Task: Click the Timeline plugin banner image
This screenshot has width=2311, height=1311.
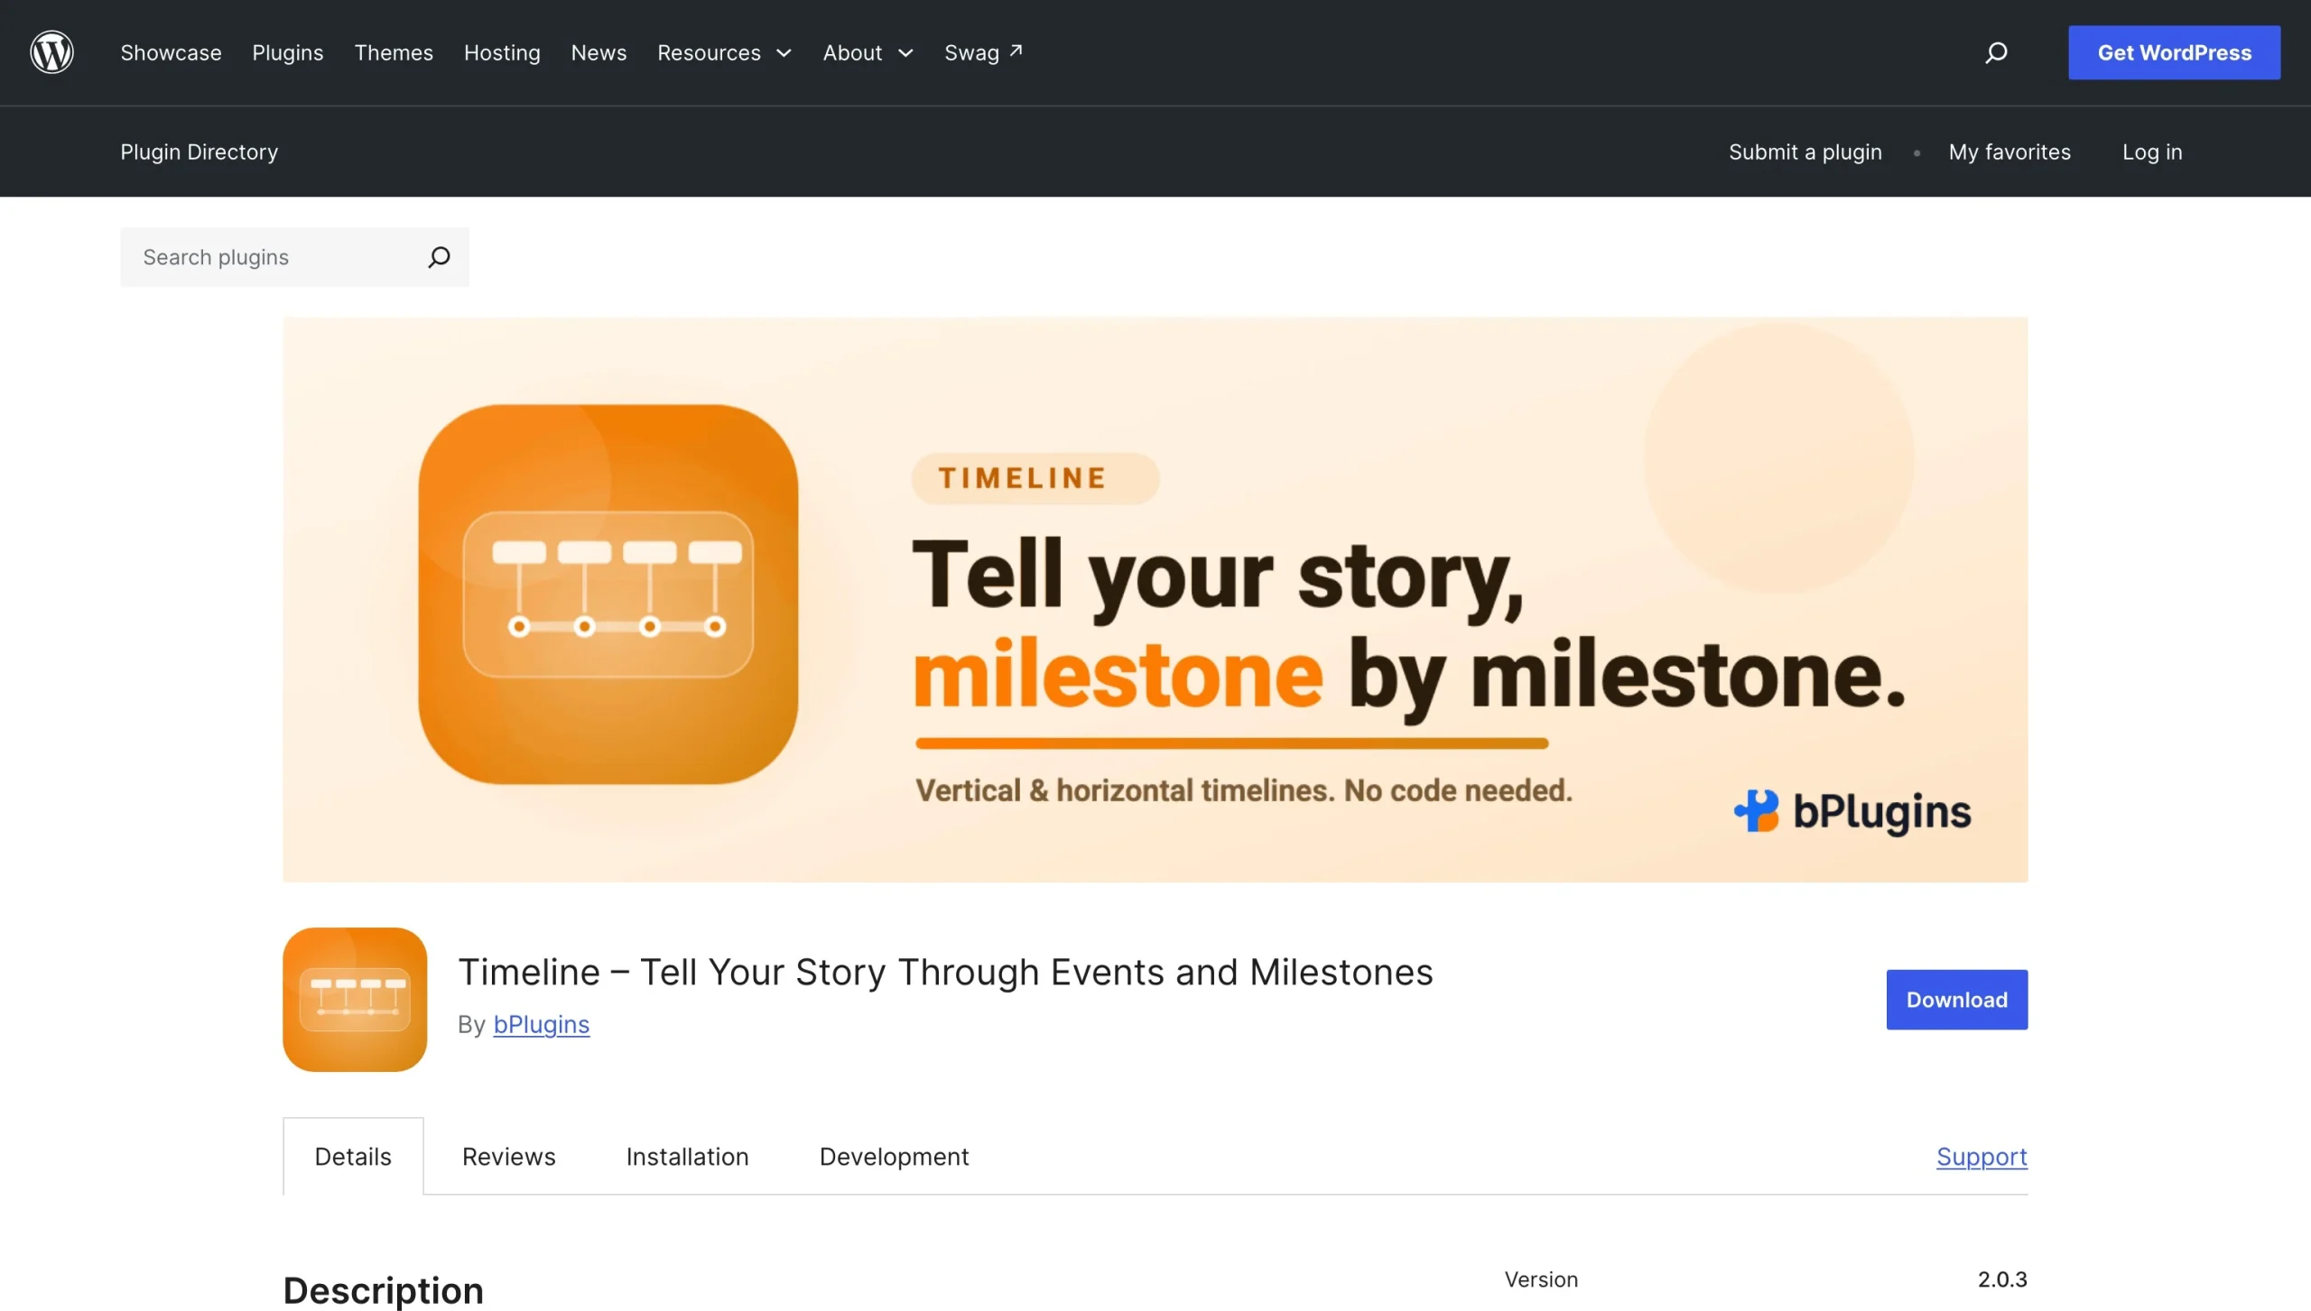Action: [x=1155, y=599]
